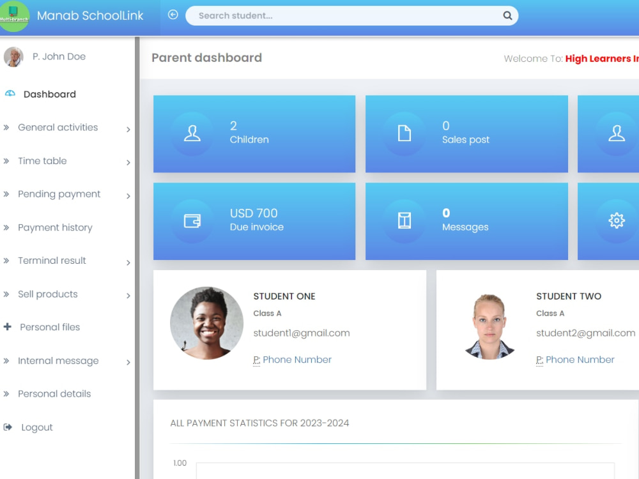
Task: Click the Children card person icon
Action: [192, 133]
